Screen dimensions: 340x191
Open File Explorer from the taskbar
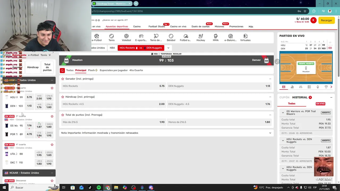[116, 188]
